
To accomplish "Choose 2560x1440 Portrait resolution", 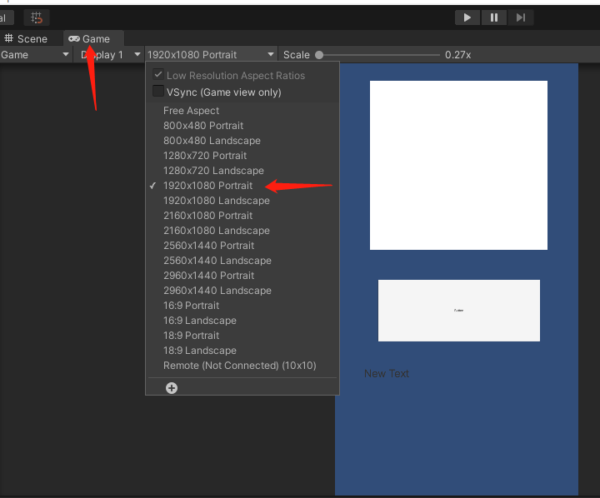I will coord(242,246).
